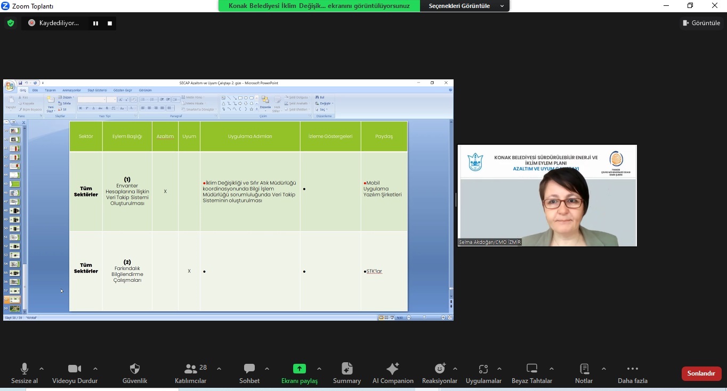Pause the recording
The image size is (727, 391).
tap(96, 23)
